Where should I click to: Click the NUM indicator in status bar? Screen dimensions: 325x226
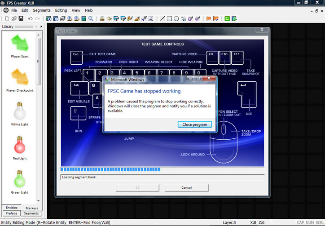[x=310, y=223]
